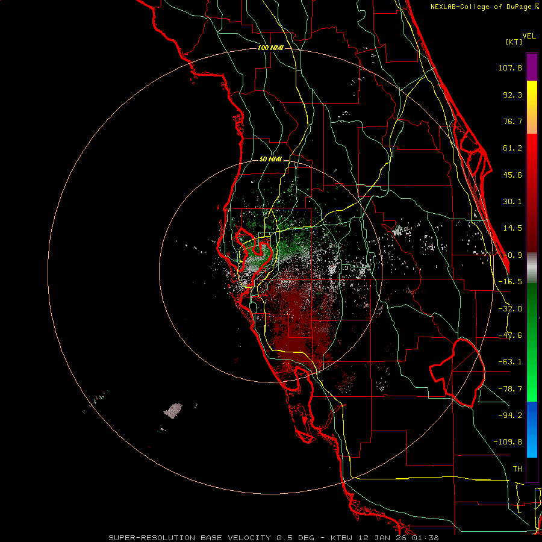
Task: Select the -94.2 scale value
Action: coord(510,415)
